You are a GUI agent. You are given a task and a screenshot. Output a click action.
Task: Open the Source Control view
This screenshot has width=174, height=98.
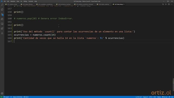click(2, 14)
